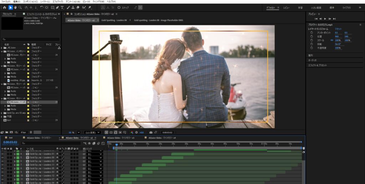The image size is (365, 184).
Task: Open the (1/2 画質) resolution dropdown
Action: [95, 132]
